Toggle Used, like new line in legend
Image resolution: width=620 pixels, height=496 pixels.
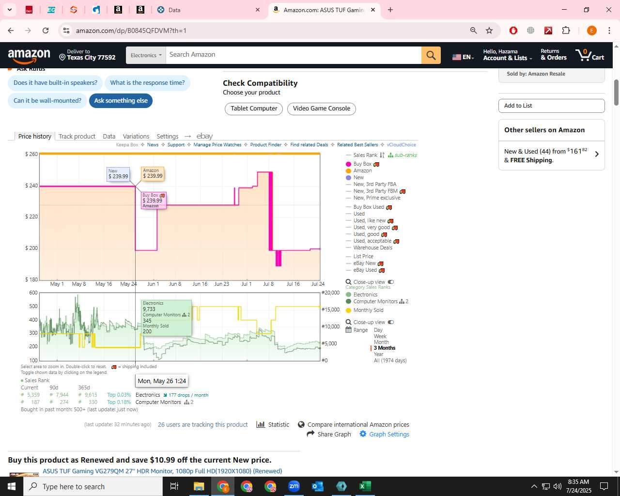[370, 220]
